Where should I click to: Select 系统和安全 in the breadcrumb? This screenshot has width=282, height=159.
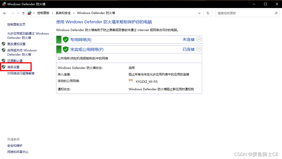(x=63, y=13)
